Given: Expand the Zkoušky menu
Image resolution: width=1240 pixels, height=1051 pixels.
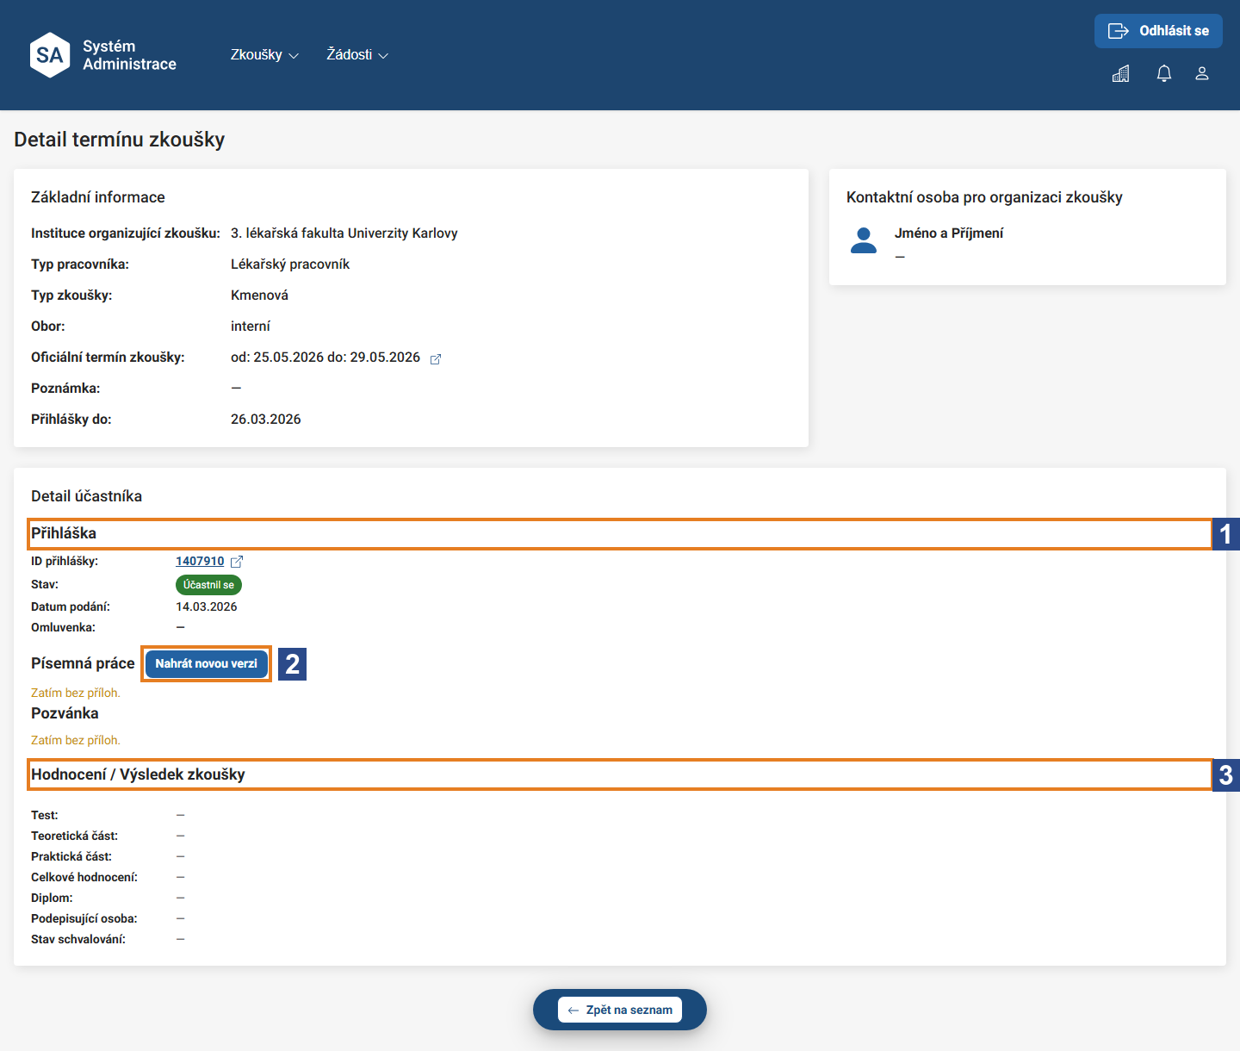Looking at the screenshot, I should 264,54.
